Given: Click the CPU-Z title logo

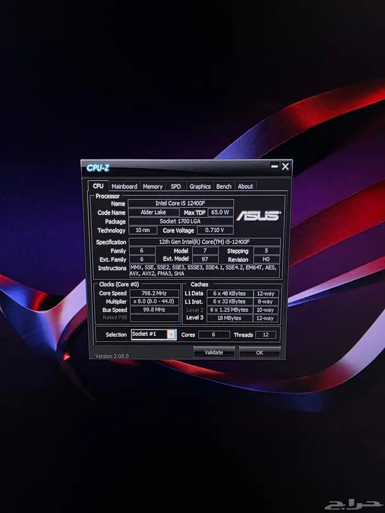Looking at the screenshot, I should click(x=98, y=167).
